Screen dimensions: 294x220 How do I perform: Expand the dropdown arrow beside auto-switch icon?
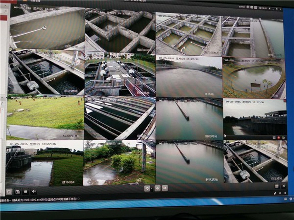[x=151, y=189]
